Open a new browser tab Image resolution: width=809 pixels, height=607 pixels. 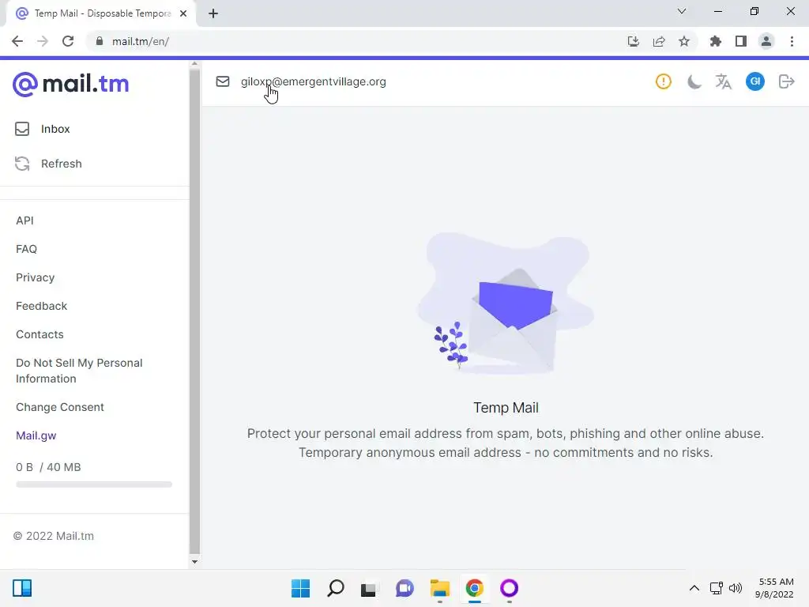point(213,13)
